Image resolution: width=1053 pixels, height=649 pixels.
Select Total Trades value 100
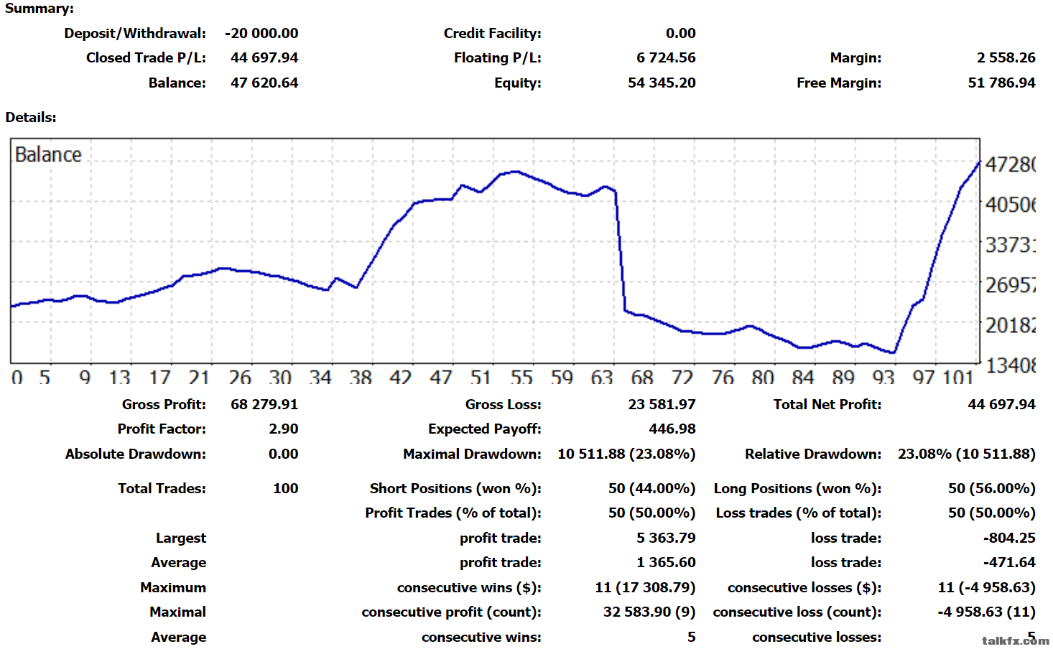[286, 488]
